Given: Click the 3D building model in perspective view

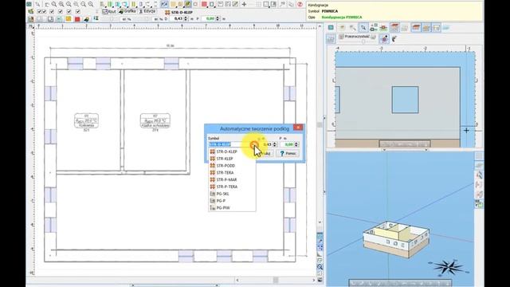Looking at the screenshot, I should click(396, 239).
